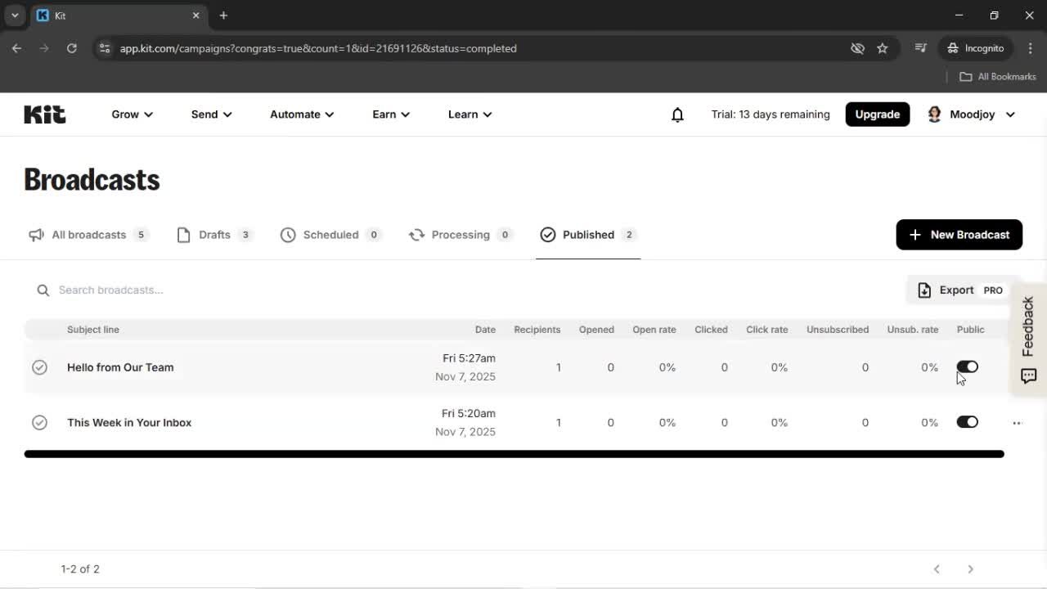Open the Feedback panel on the right edge
The height and width of the screenshot is (589, 1047).
(x=1028, y=331)
